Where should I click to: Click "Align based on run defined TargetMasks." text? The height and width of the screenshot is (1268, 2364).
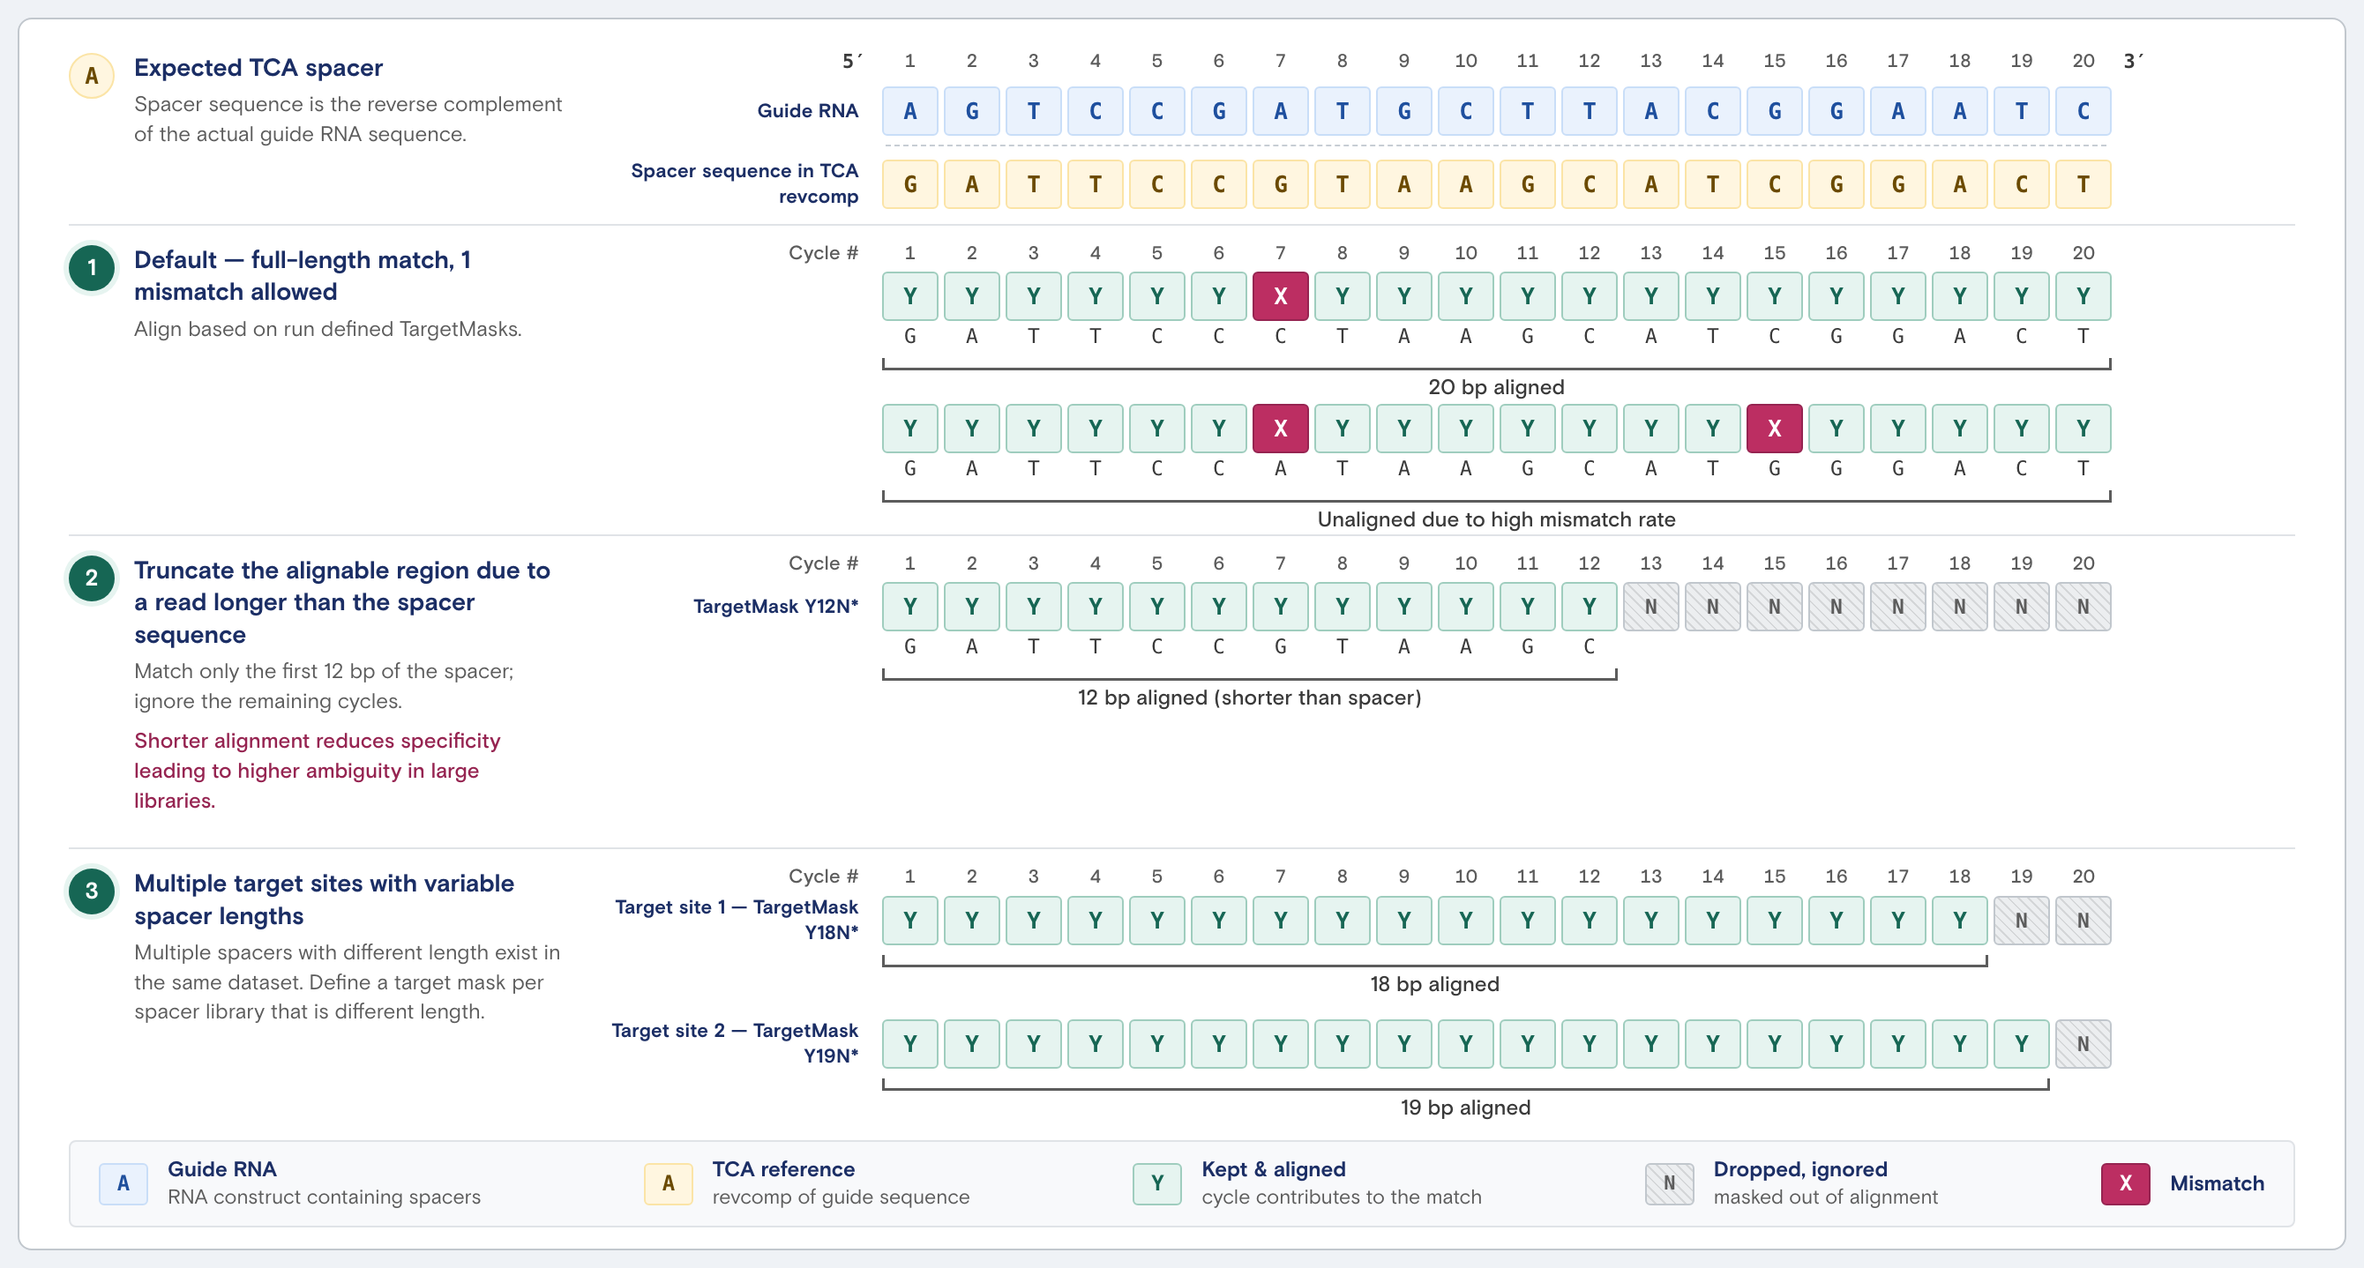click(327, 330)
